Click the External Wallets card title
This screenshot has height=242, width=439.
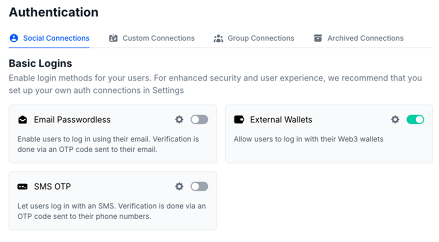281,120
